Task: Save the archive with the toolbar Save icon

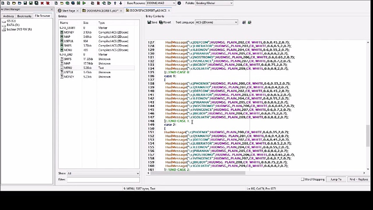Action: [25, 3]
